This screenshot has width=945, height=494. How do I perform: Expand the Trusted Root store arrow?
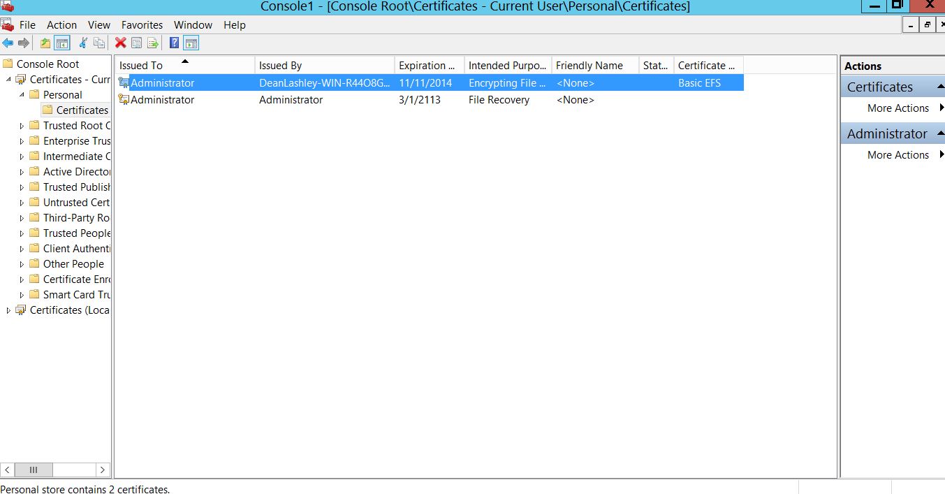pos(22,126)
